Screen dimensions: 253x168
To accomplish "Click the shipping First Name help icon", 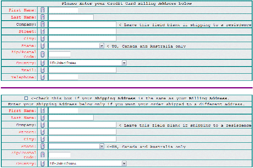I will (x=43, y=110).
